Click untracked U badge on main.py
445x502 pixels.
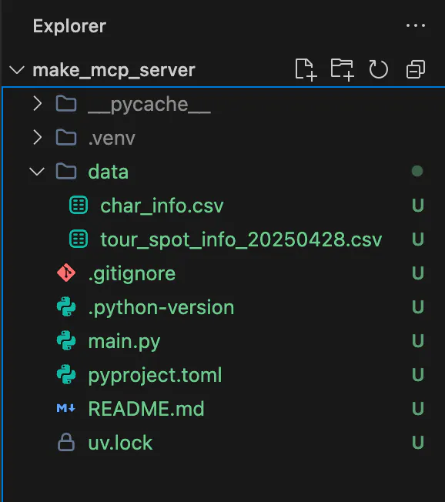[418, 340]
